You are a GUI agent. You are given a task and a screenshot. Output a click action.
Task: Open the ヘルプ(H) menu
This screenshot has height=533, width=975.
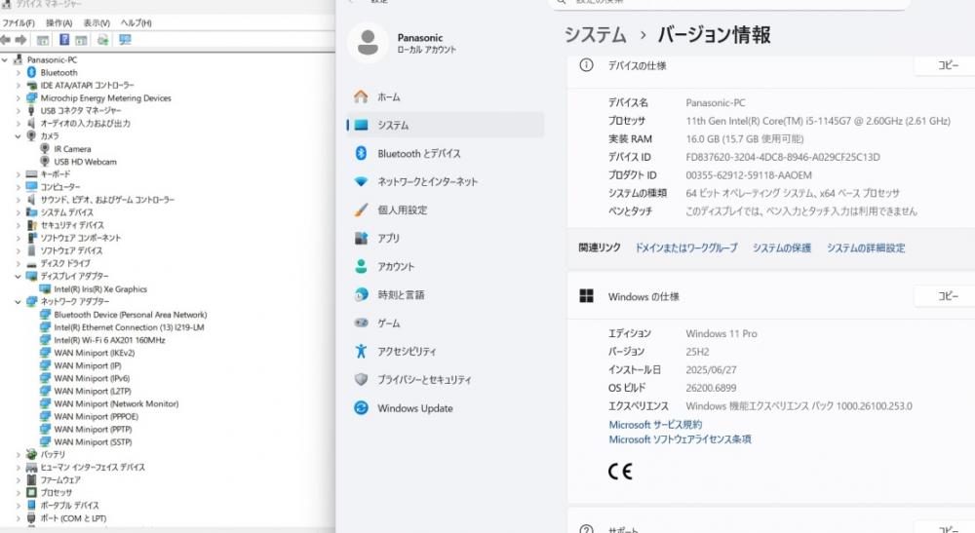tap(136, 23)
